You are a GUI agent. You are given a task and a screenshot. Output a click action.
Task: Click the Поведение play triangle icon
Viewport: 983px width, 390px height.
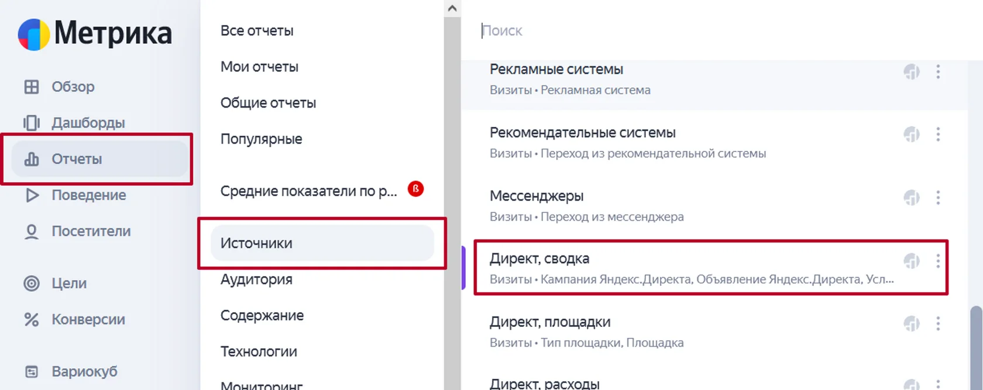click(32, 195)
